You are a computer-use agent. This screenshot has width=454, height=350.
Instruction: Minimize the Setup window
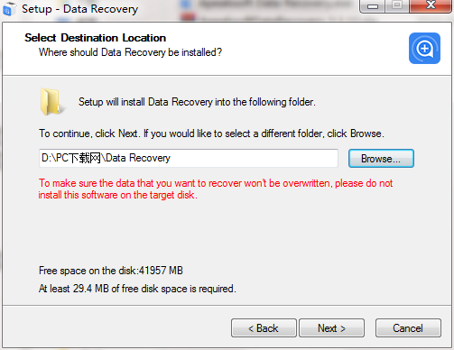pyautogui.click(x=373, y=6)
